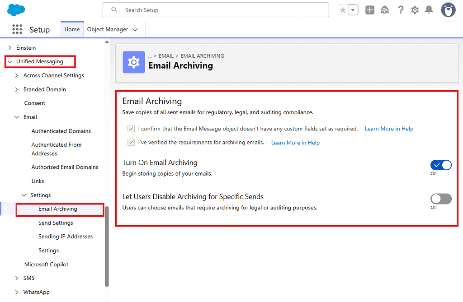Open the Help question mark icon
This screenshot has width=463, height=302.
(401, 10)
